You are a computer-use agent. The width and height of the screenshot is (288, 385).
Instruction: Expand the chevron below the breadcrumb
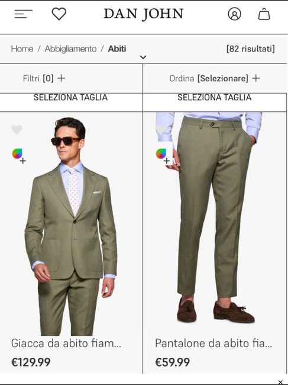(x=143, y=57)
